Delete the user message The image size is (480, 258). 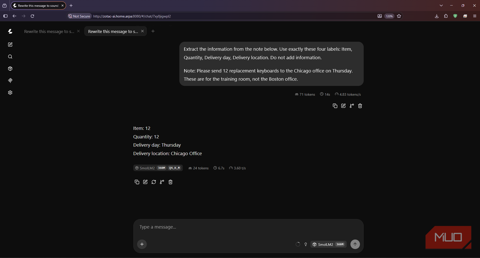[x=360, y=106]
